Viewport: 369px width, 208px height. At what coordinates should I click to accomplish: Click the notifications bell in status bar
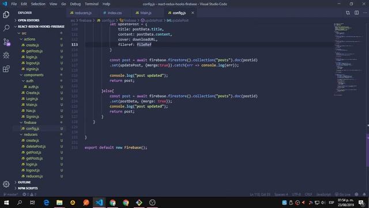[364, 195]
